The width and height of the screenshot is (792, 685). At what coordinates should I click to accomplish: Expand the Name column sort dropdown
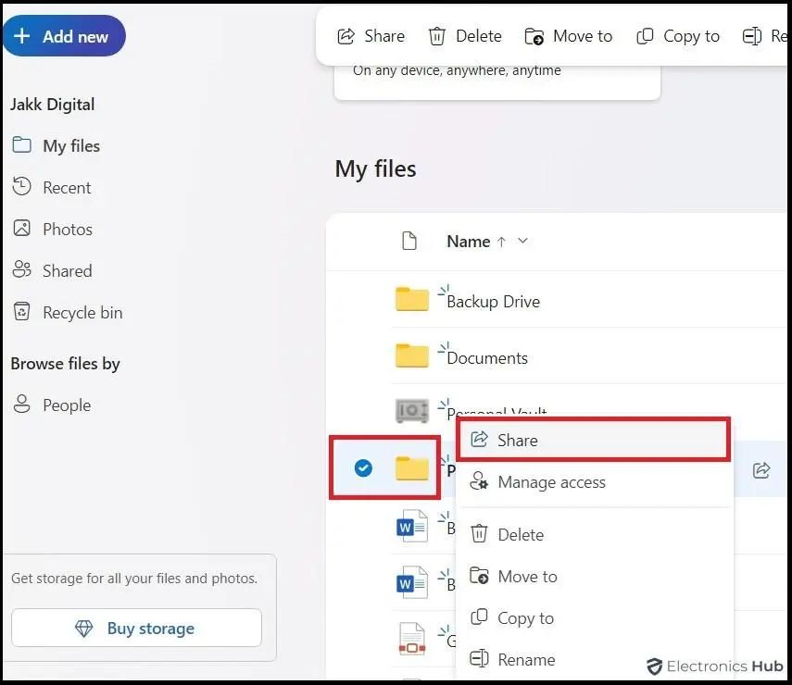tap(522, 242)
